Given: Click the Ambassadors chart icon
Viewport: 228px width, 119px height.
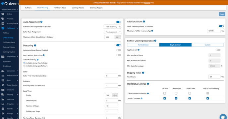Looking at the screenshot, I should (3, 75).
